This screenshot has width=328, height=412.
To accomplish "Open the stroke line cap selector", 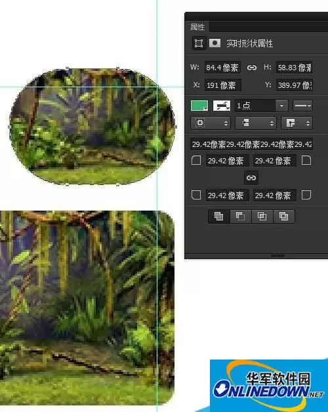I will coord(256,123).
